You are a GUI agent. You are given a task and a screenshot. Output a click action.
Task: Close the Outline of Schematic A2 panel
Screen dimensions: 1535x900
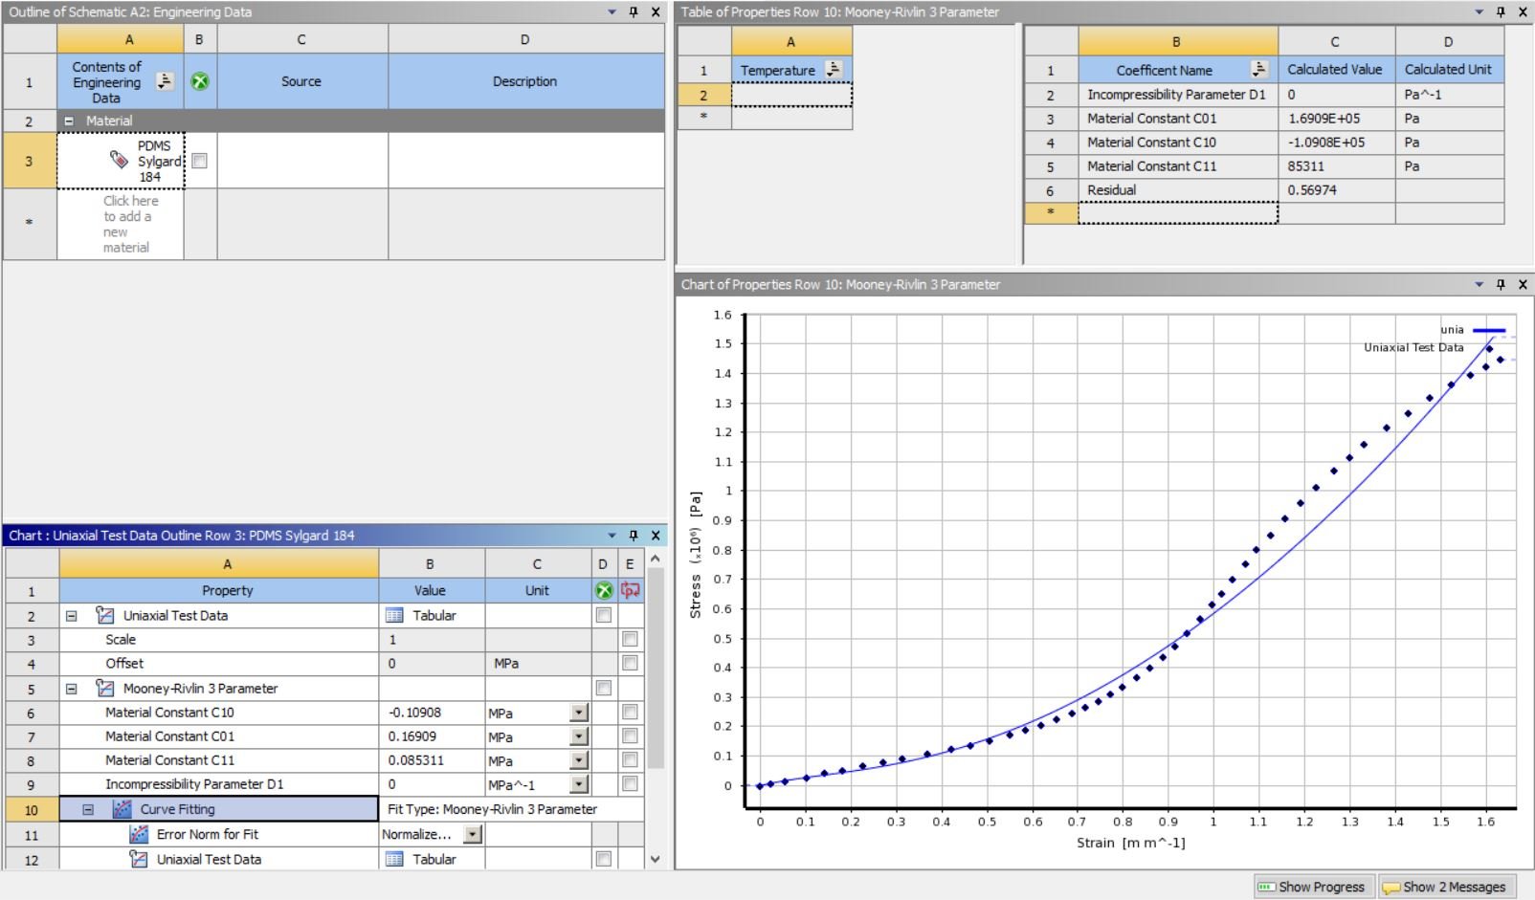click(x=656, y=12)
